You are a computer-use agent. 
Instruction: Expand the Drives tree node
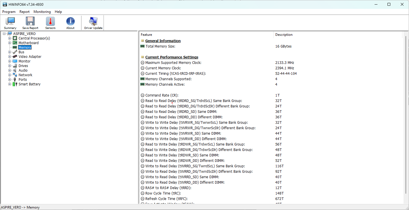10,66
